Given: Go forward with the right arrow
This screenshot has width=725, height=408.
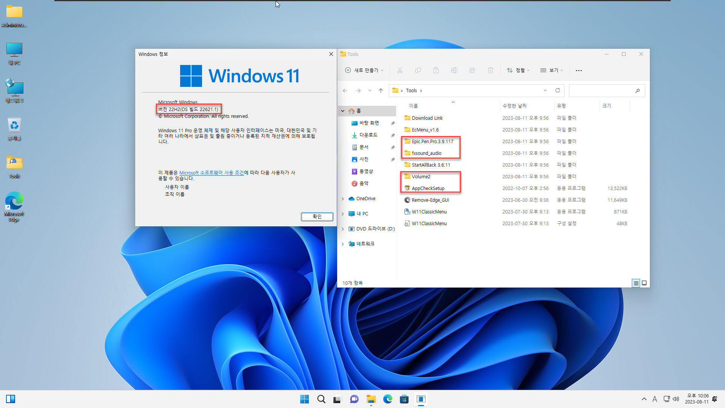Looking at the screenshot, I should [x=358, y=91].
